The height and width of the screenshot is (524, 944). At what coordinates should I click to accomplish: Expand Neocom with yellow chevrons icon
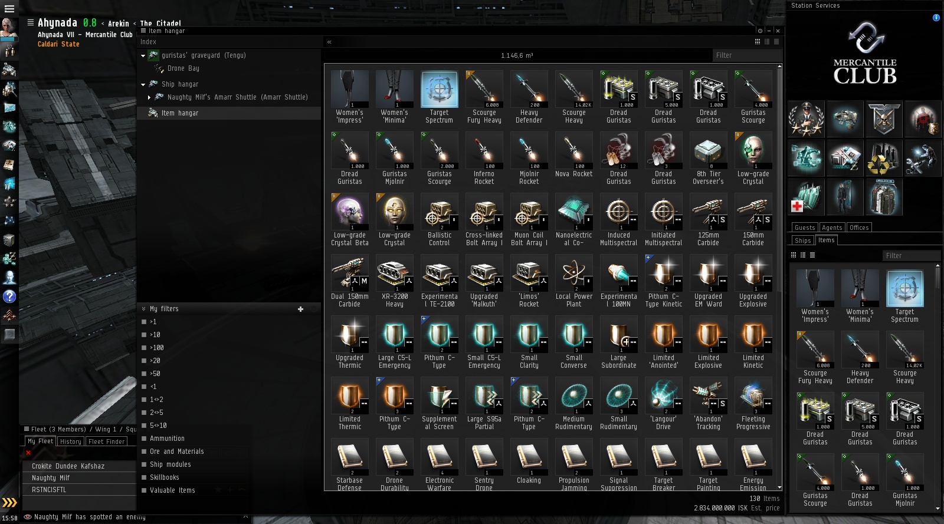pos(9,503)
